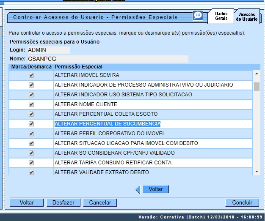
Task: Switch to Dados Gerais tab
Action: 221,16
